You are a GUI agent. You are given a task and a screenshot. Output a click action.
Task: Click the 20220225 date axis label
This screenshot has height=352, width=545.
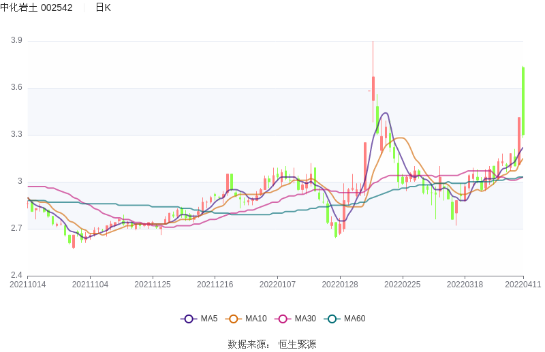(402, 285)
